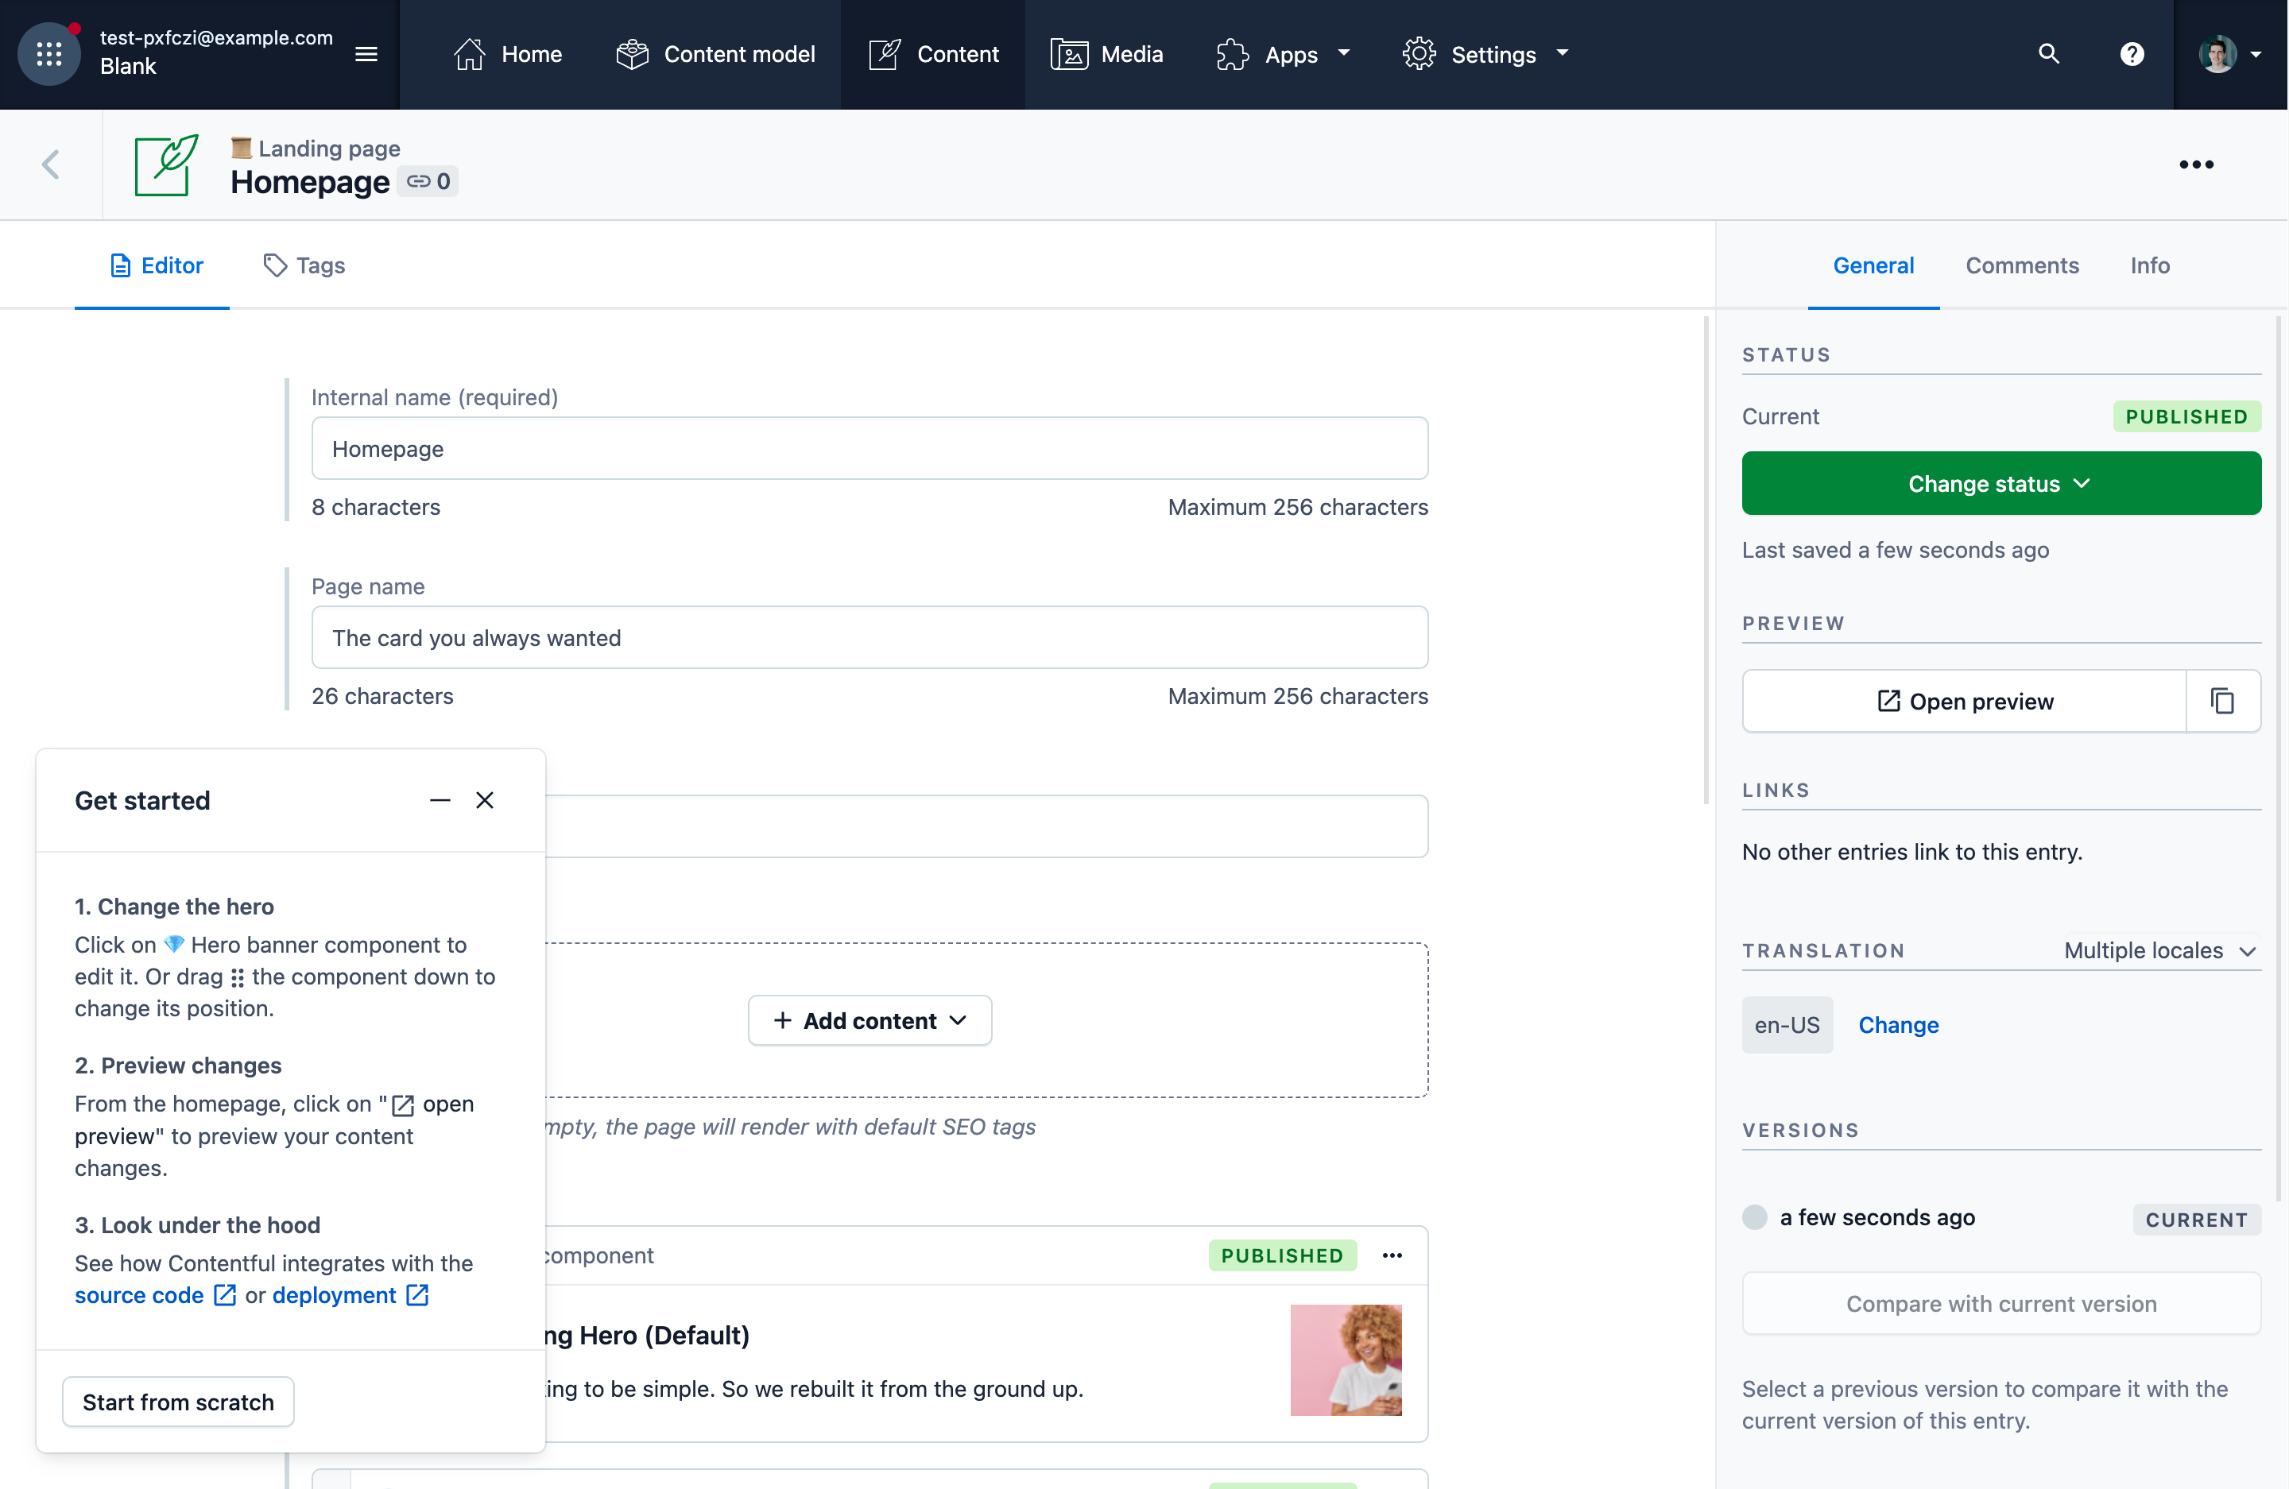Viewport: 2289px width, 1489px height.
Task: Click the search magnifier icon
Action: tap(2048, 54)
